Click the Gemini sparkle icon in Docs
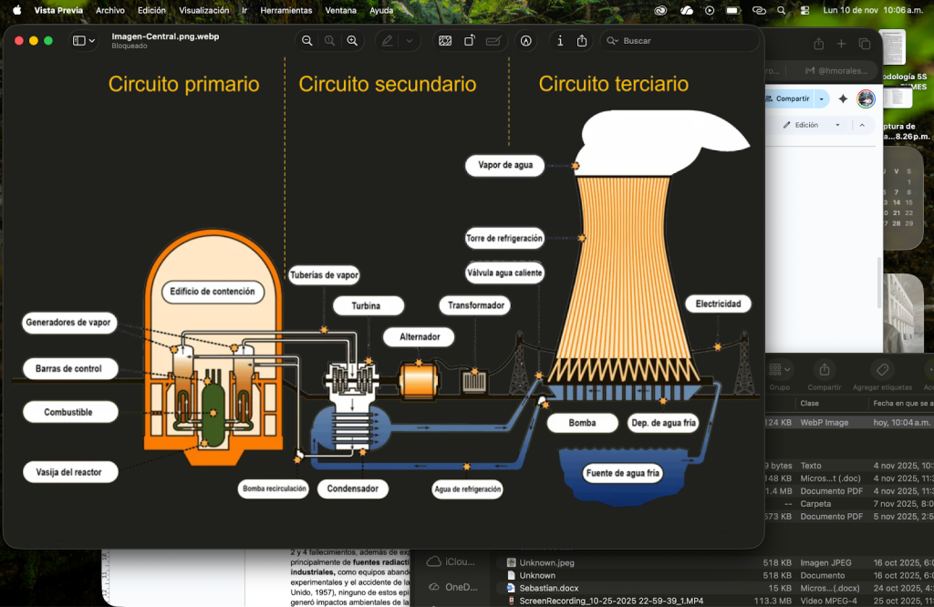This screenshot has width=934, height=607. pyautogui.click(x=843, y=98)
